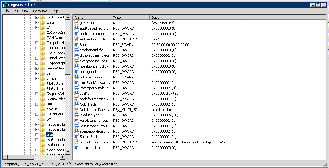Expand the ComputerName key
Image resolution: width=329 pixels, height=168 pixels.
click(37, 43)
